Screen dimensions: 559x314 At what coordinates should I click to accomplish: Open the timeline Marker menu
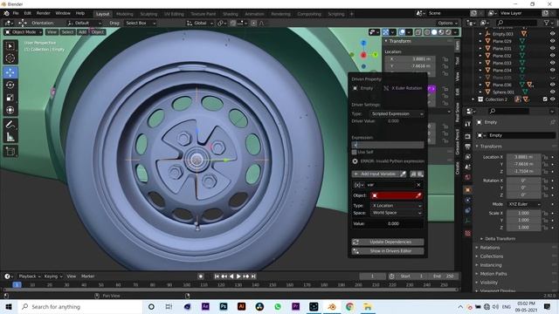point(87,276)
